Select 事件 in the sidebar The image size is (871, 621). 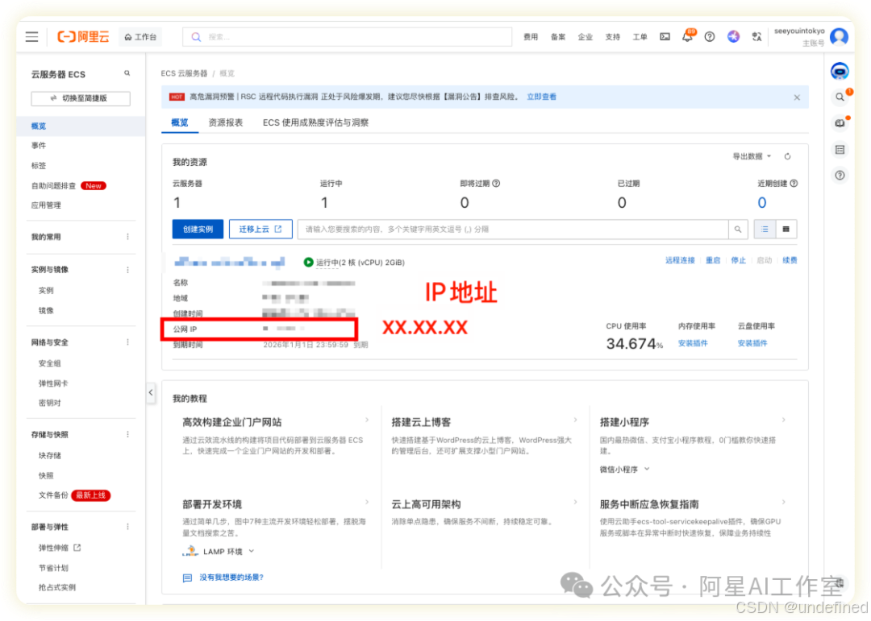[x=39, y=146]
